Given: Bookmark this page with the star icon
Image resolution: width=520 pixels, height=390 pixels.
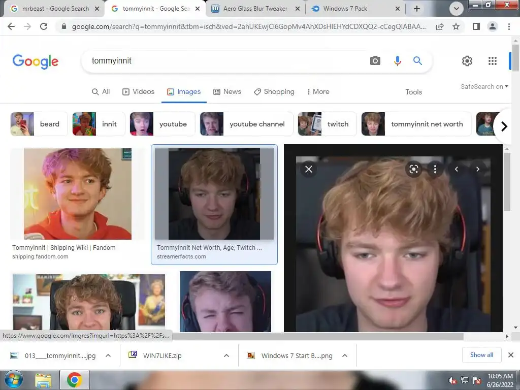Looking at the screenshot, I should click(456, 26).
